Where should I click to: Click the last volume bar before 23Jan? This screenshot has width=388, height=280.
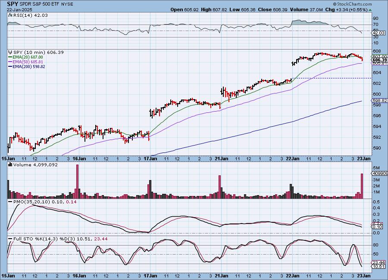click(x=362, y=186)
